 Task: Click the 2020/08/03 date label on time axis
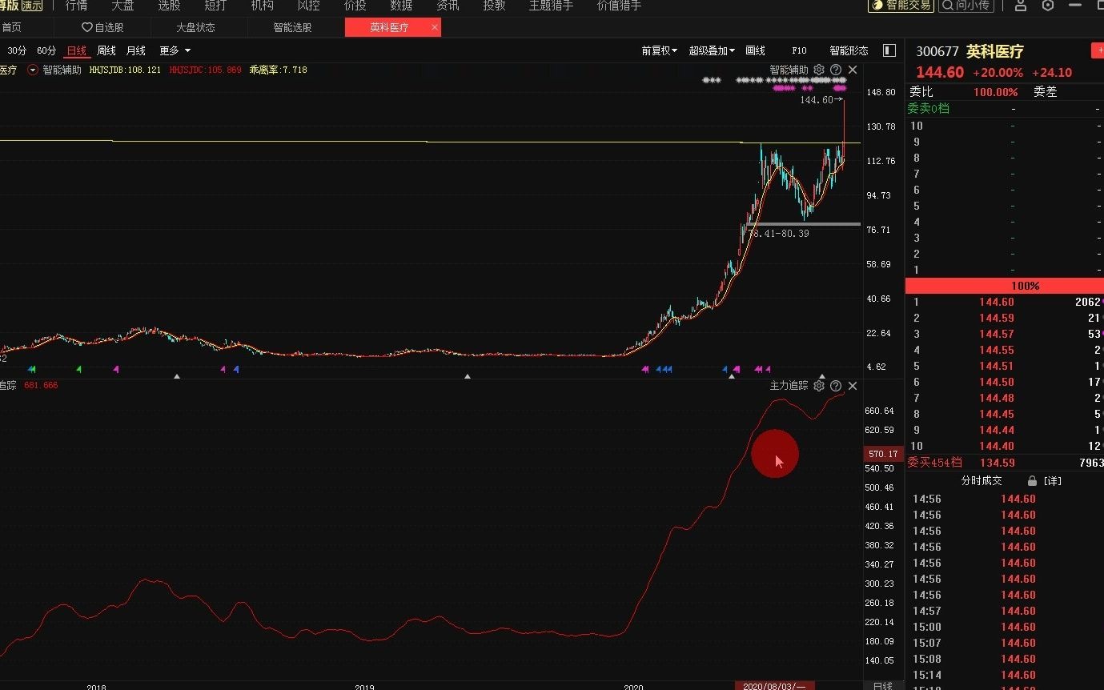(x=775, y=686)
